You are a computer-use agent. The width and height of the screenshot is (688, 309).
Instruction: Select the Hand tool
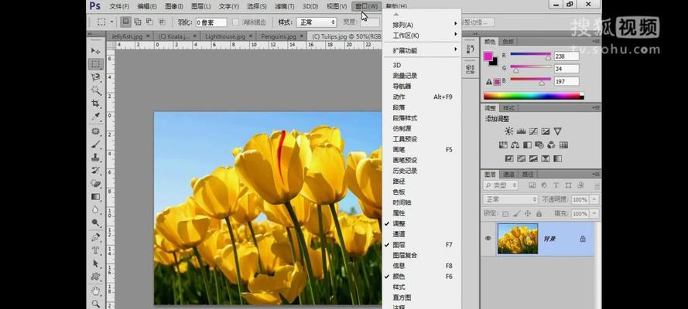click(x=96, y=290)
